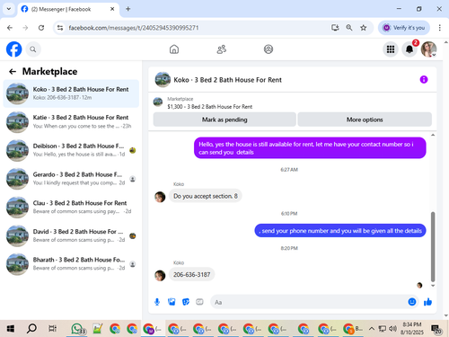Click Koko chat header title
The image size is (449, 337).
point(227,80)
